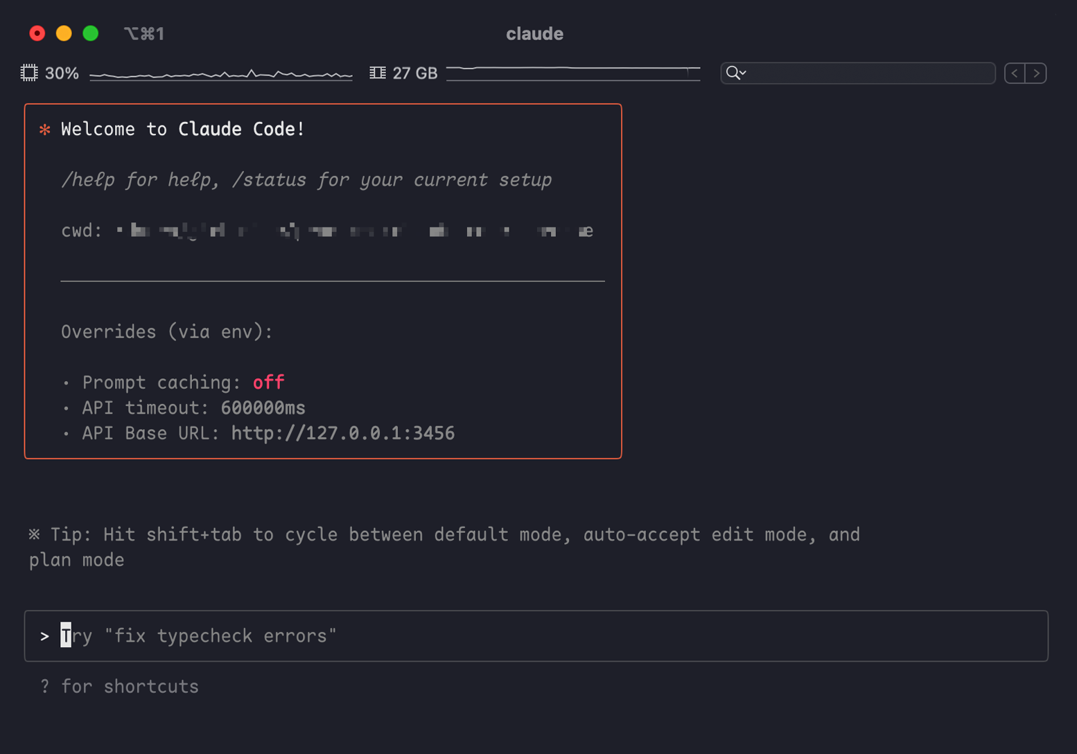Screen dimensions: 1077x754
Task: Click the claude window title
Action: [x=534, y=33]
